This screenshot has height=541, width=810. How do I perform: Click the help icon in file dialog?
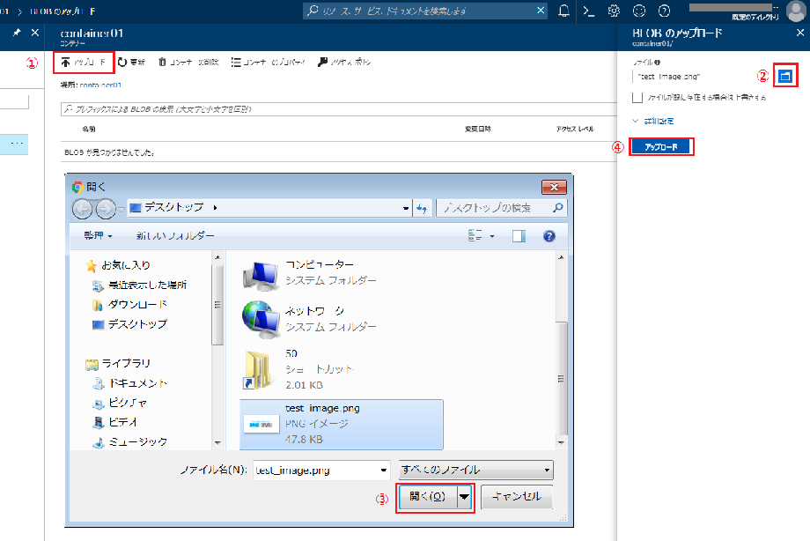(549, 236)
